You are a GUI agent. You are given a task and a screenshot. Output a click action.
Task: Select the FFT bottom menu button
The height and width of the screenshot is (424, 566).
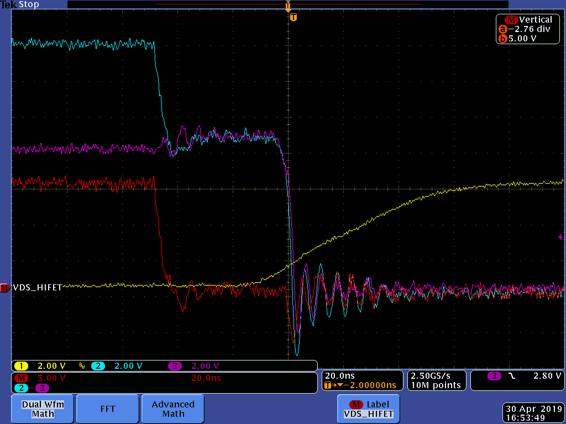pos(108,409)
